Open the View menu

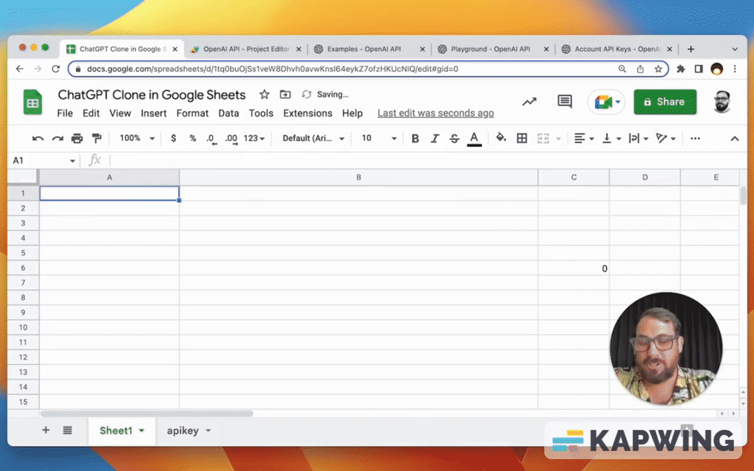click(x=120, y=113)
